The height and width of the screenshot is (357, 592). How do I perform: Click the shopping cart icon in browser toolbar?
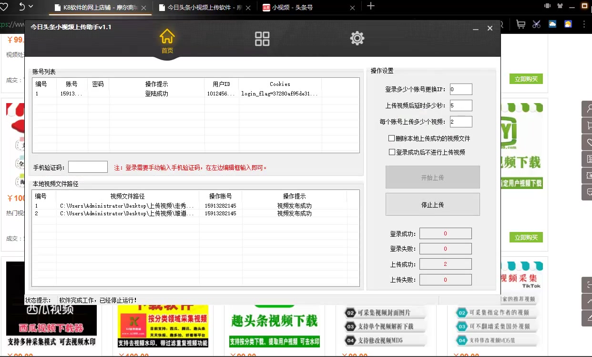(x=521, y=24)
